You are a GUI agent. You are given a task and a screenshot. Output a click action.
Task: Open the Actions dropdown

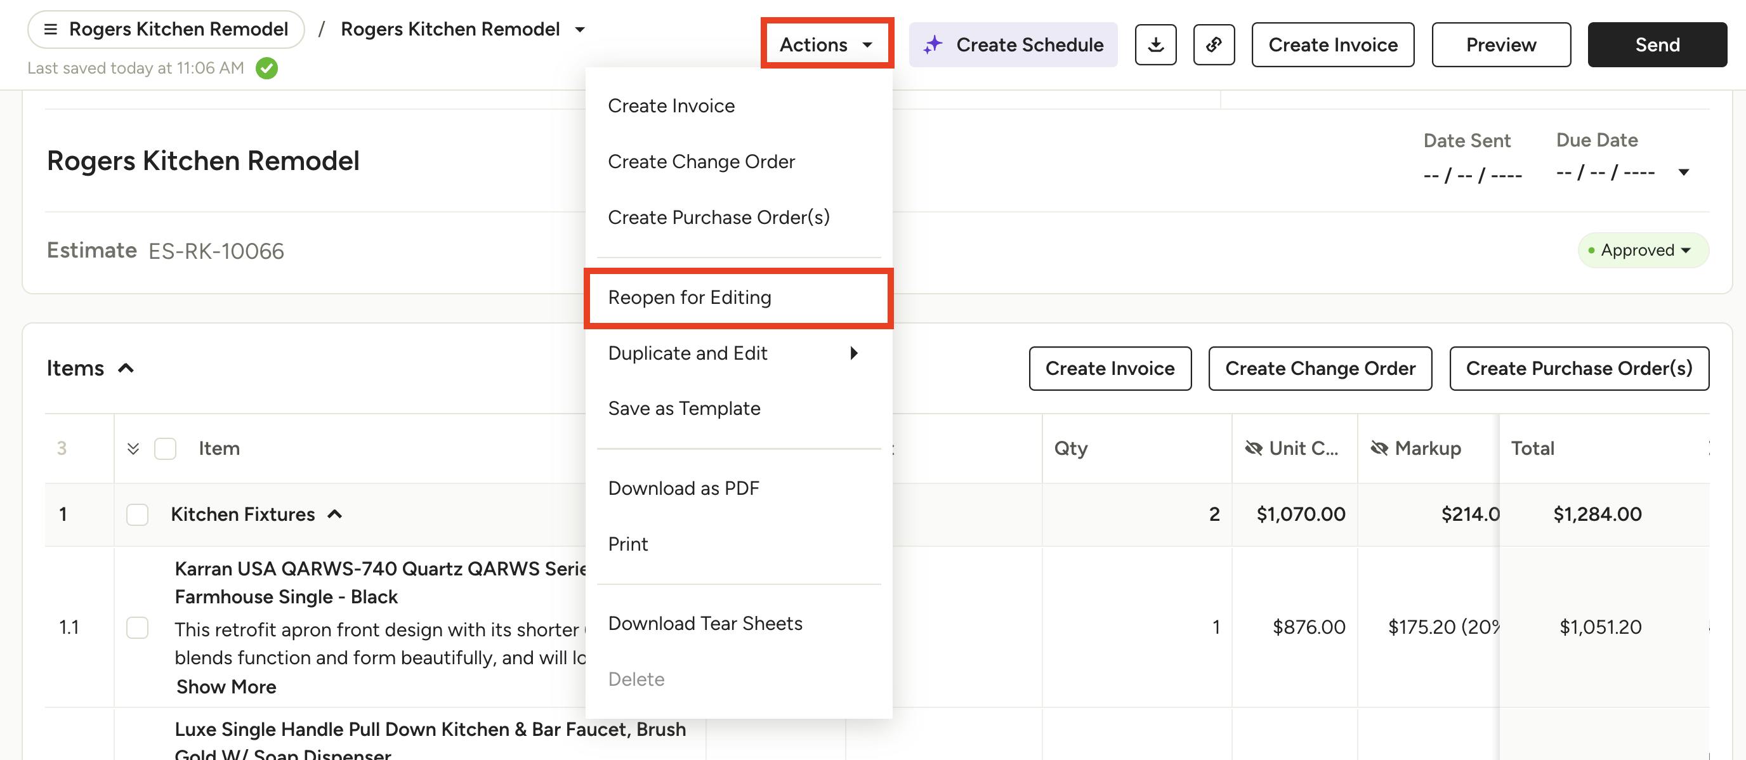pyautogui.click(x=827, y=45)
